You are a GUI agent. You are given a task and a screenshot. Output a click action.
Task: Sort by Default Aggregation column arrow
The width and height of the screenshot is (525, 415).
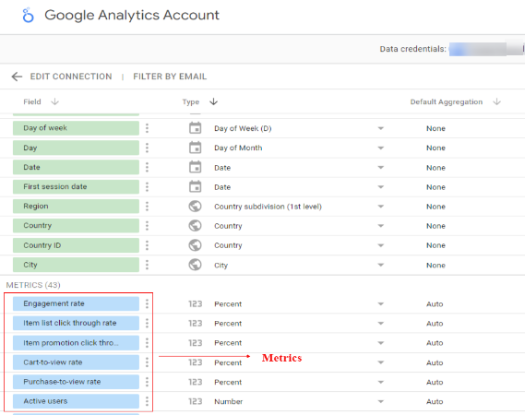click(x=497, y=101)
